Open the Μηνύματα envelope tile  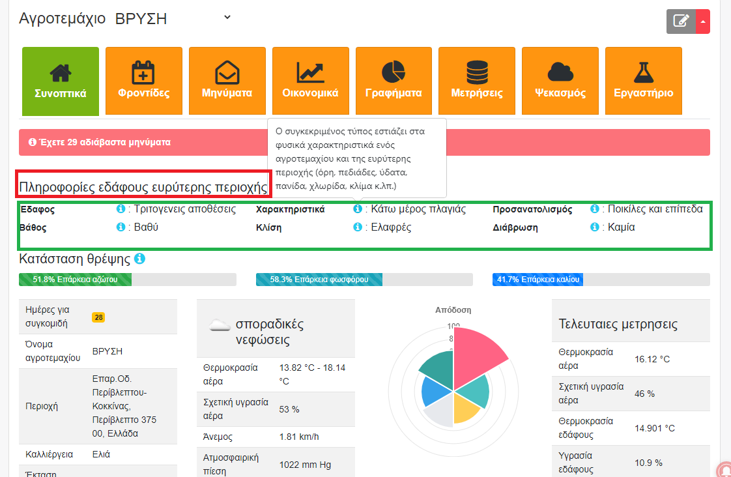(x=227, y=81)
